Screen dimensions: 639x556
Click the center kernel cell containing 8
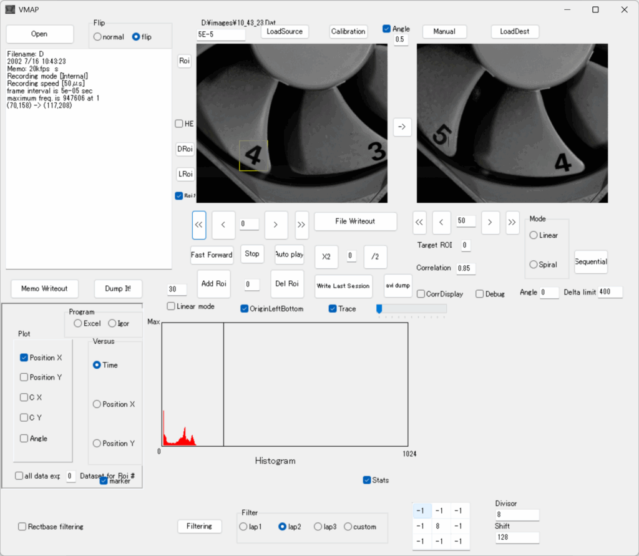click(441, 526)
